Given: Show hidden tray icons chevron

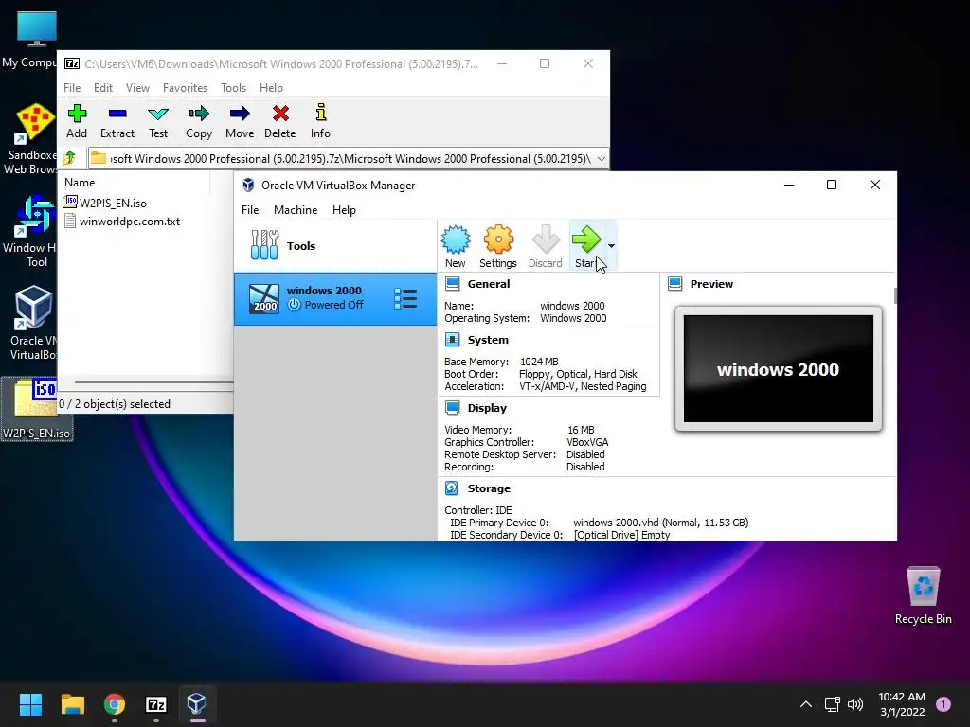Looking at the screenshot, I should [x=806, y=704].
